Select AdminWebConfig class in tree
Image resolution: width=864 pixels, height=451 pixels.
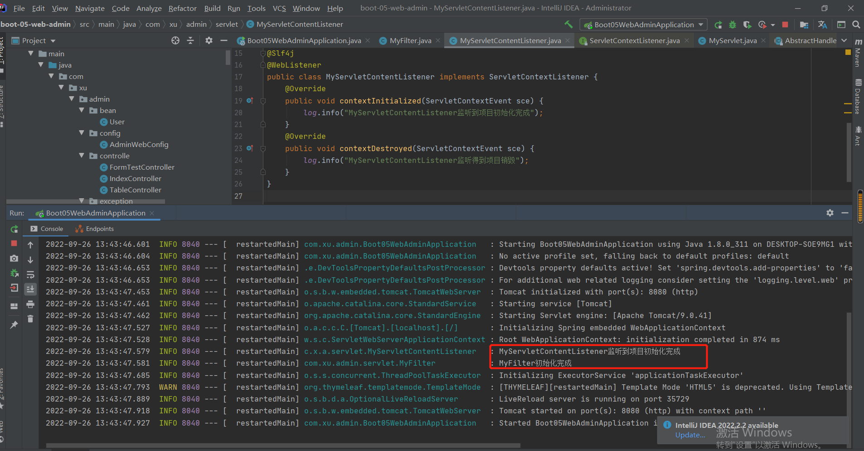coord(139,144)
